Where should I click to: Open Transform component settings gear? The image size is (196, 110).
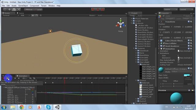click(x=191, y=22)
